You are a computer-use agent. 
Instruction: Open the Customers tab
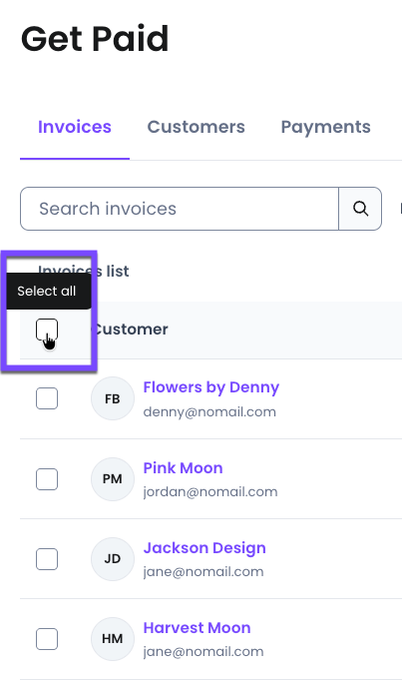click(197, 127)
